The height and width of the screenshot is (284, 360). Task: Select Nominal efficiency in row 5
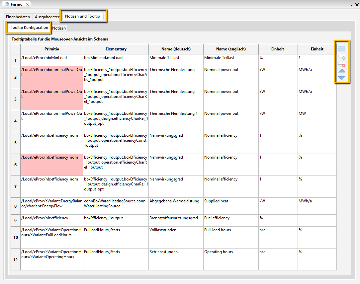tap(231, 143)
